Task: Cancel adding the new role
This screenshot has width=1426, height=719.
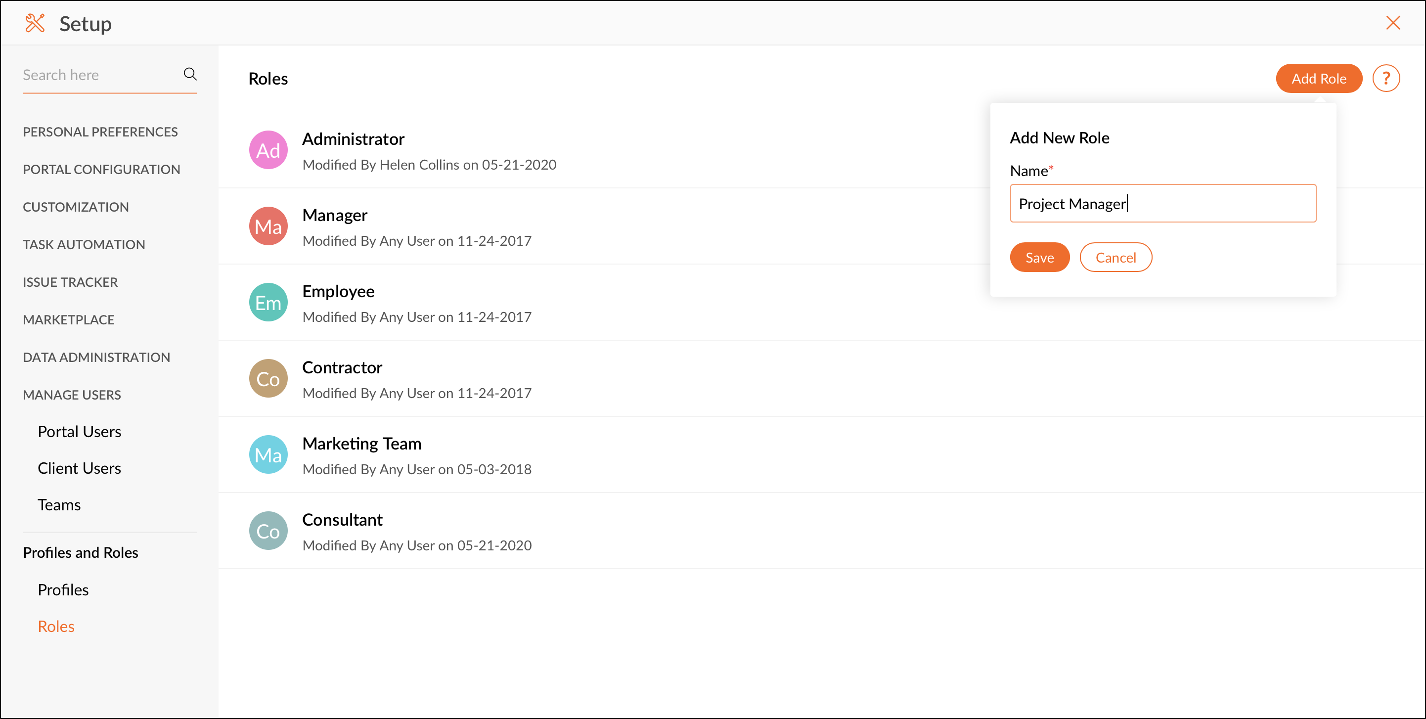Action: (1115, 257)
